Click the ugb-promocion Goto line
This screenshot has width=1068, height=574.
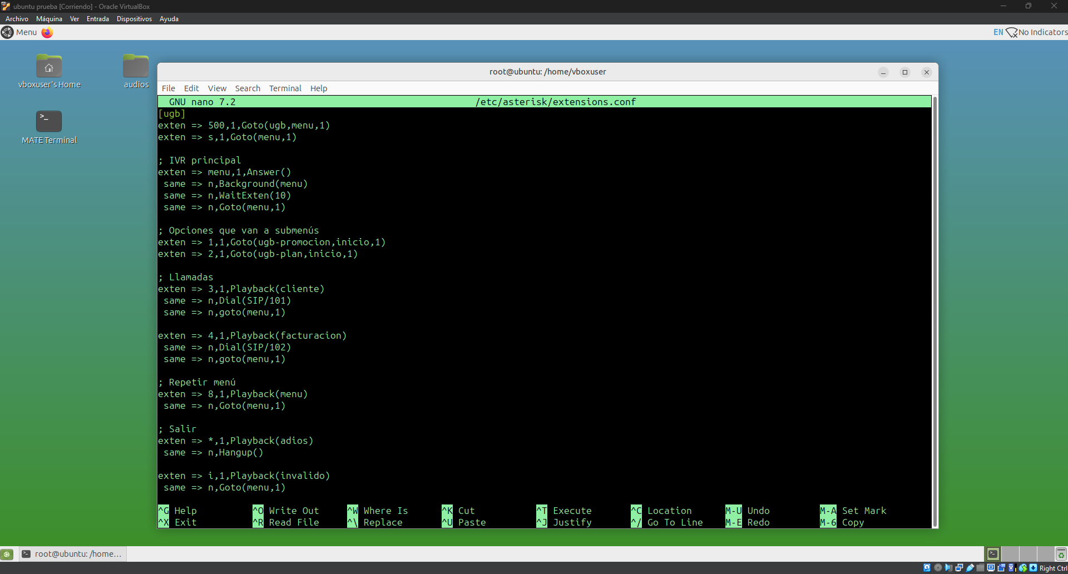click(x=272, y=242)
